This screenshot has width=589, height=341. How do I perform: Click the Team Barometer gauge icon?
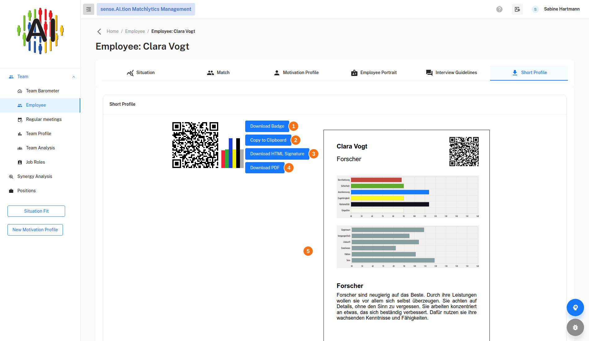(x=20, y=91)
